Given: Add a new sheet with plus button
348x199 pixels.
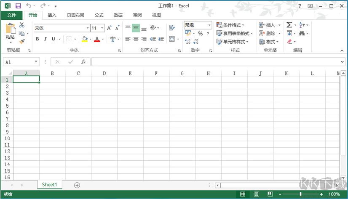Looking at the screenshot, I should pyautogui.click(x=77, y=185).
